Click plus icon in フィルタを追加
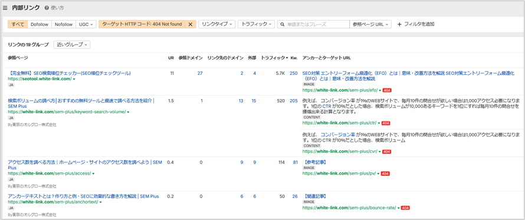The image size is (525, 220). [399, 24]
